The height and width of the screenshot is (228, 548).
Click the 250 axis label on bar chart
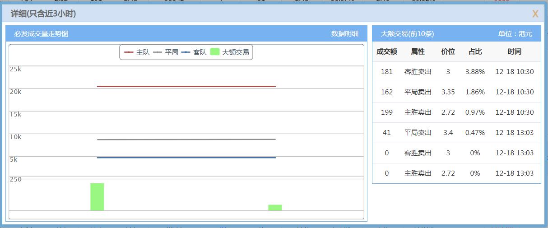tap(16, 180)
